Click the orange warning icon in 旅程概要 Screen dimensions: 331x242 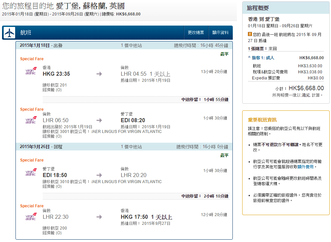click(250, 34)
